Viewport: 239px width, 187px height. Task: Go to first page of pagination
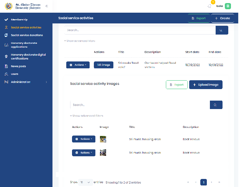point(188,182)
